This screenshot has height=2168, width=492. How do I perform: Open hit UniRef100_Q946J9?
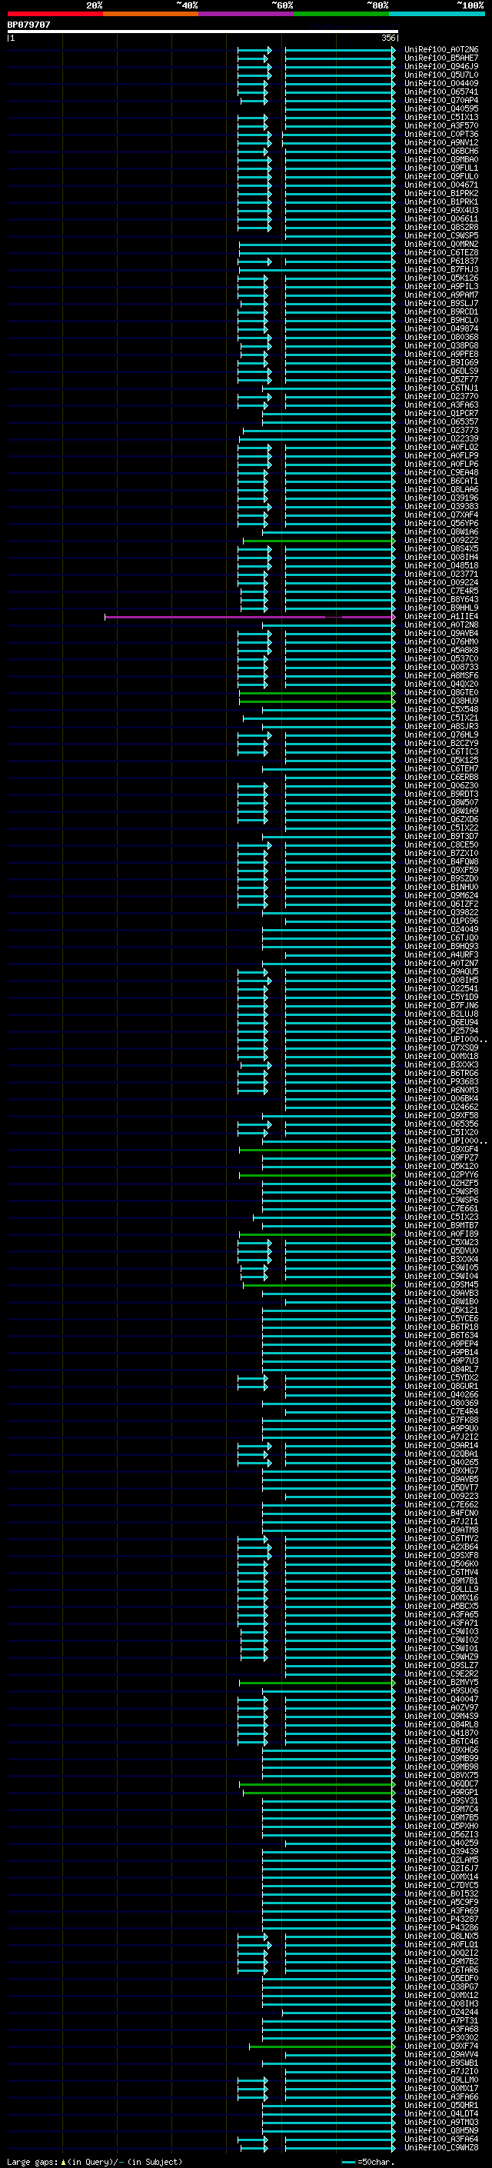(x=440, y=66)
